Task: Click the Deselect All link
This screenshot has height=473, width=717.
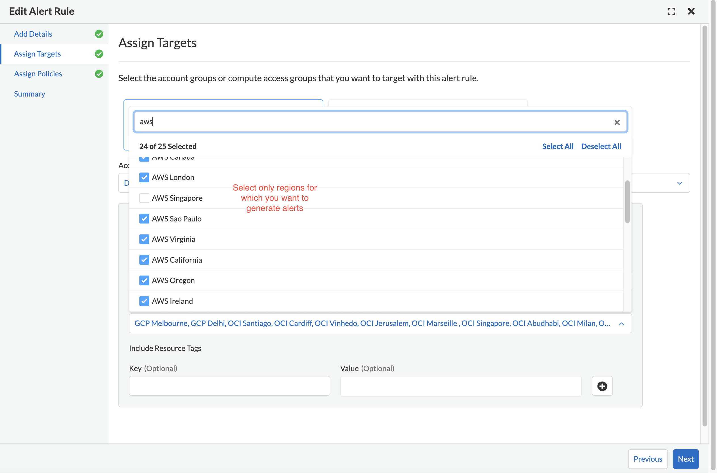Action: [x=601, y=146]
